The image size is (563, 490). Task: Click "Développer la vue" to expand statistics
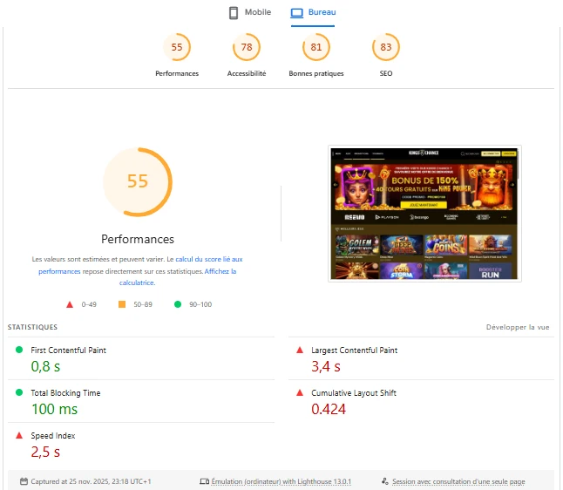[517, 328]
